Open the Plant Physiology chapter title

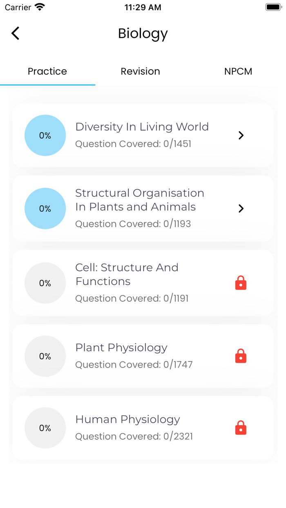(121, 348)
